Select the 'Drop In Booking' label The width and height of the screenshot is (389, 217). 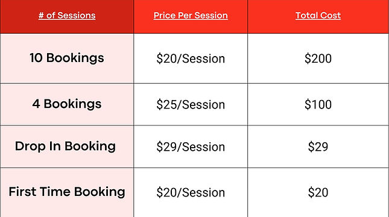point(65,146)
